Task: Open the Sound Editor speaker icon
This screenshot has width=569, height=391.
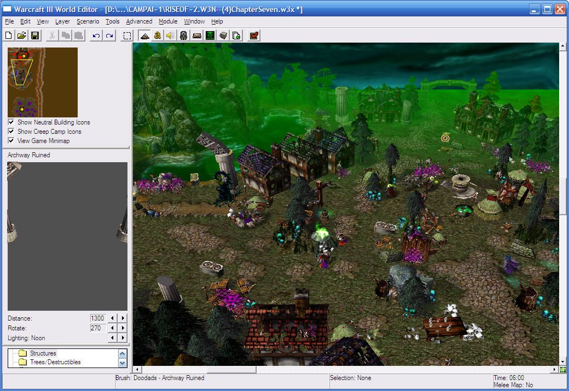Action: (x=171, y=35)
